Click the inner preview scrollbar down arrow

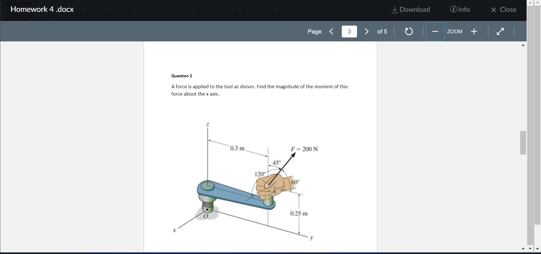[x=523, y=249]
